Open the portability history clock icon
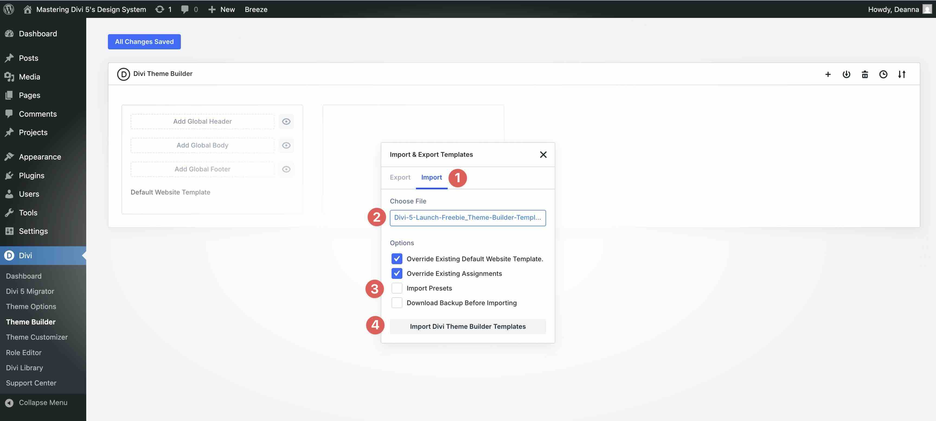936x421 pixels. click(883, 74)
